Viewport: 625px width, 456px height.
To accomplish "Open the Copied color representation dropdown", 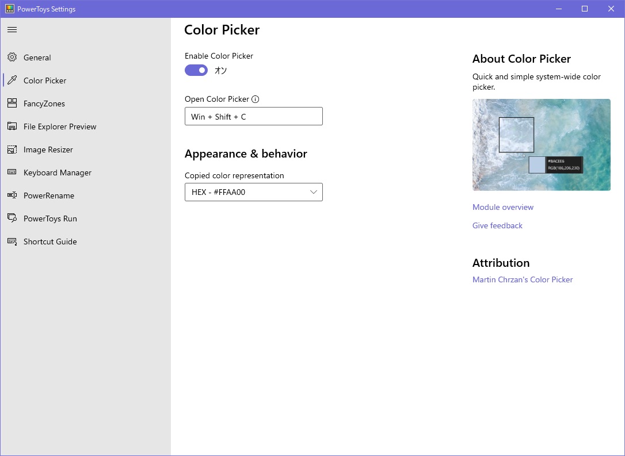I will (x=253, y=192).
